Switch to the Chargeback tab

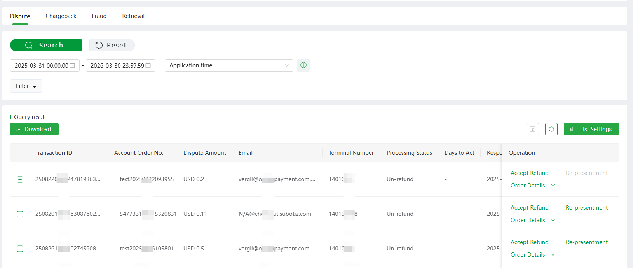[61, 16]
